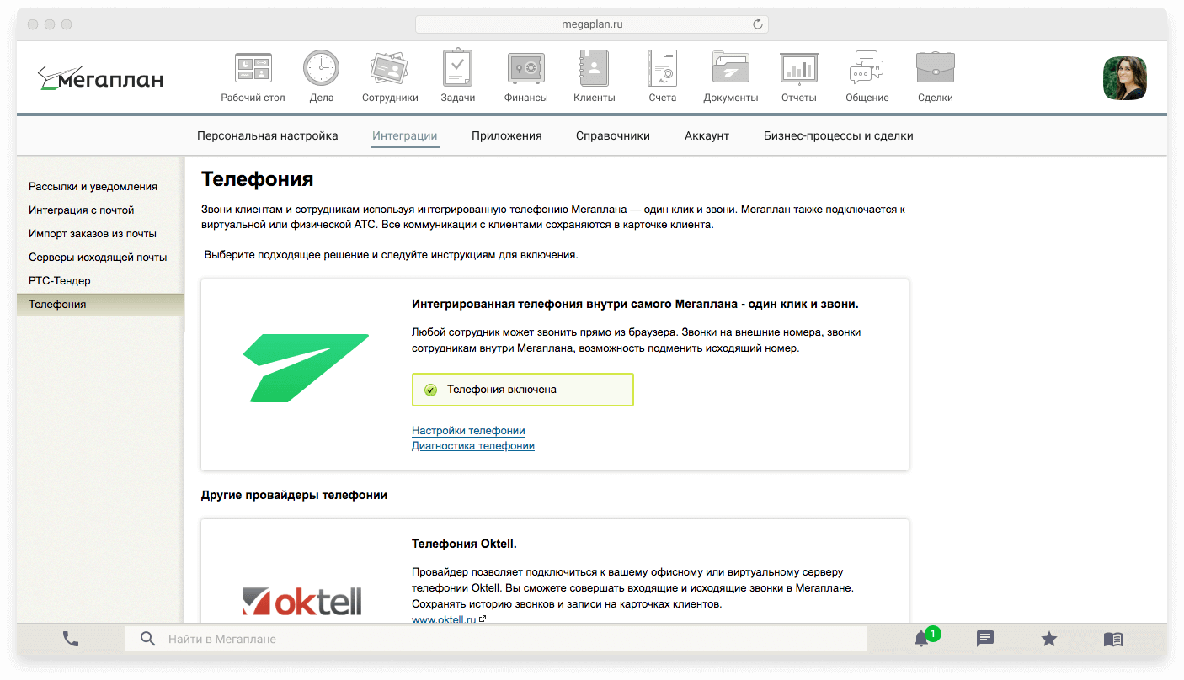Open the Финансы safe icon
This screenshot has height=680, width=1184.
tap(526, 68)
